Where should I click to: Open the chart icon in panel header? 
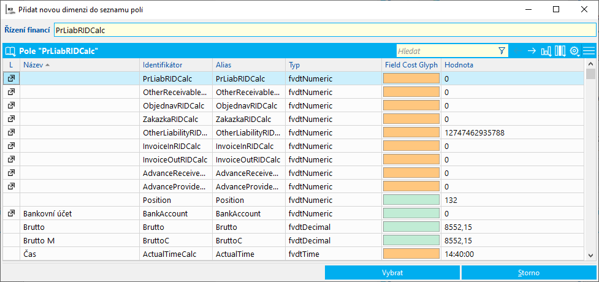pyautogui.click(x=546, y=51)
